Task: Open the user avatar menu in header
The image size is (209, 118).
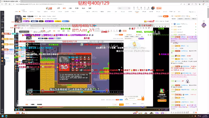Action: click(153, 8)
